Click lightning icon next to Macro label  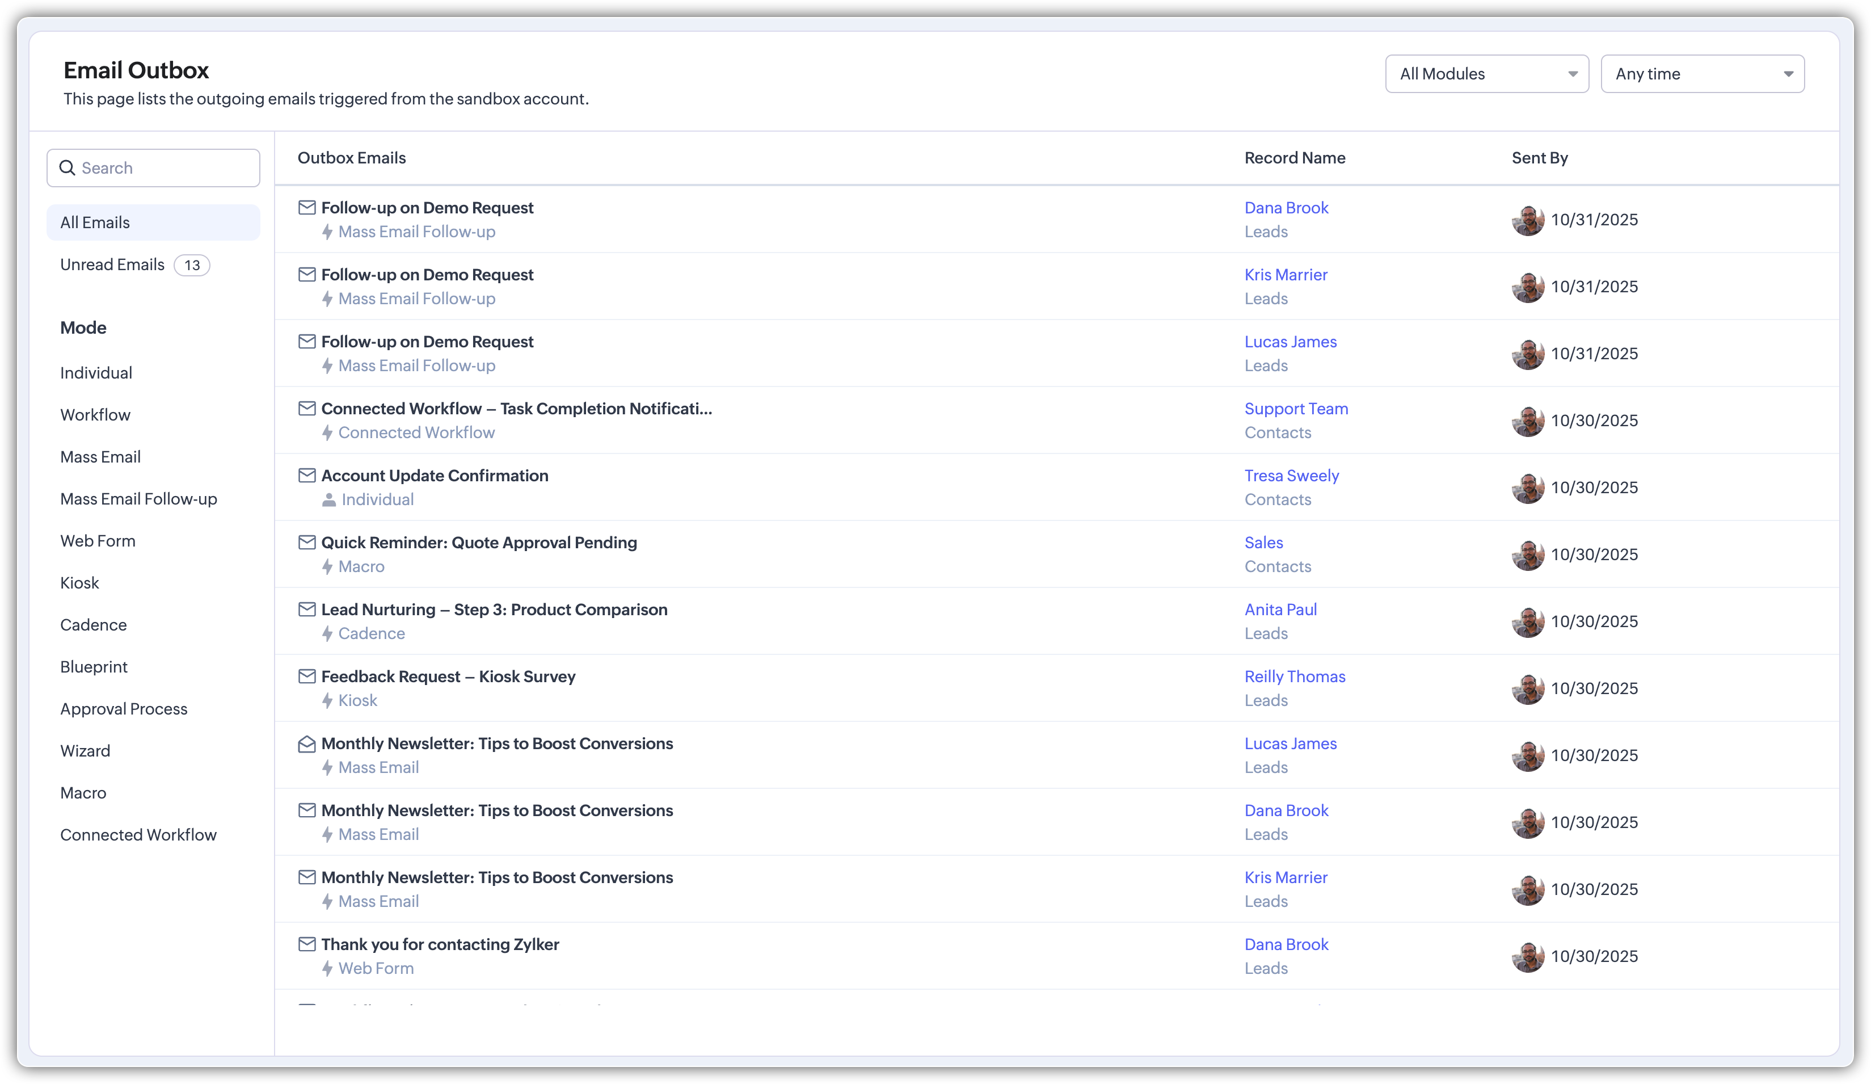coord(327,567)
